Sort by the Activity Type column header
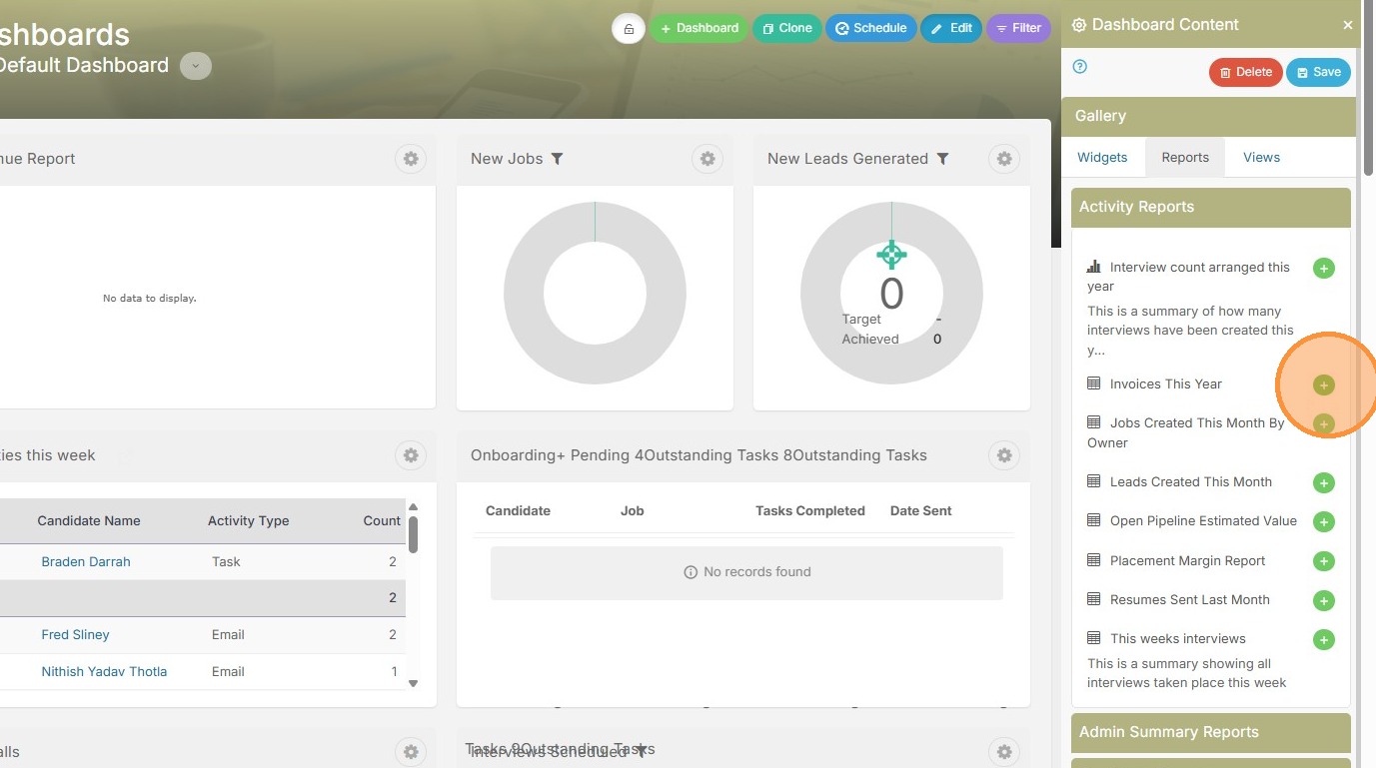Screen dimensions: 1376x768 (249, 521)
